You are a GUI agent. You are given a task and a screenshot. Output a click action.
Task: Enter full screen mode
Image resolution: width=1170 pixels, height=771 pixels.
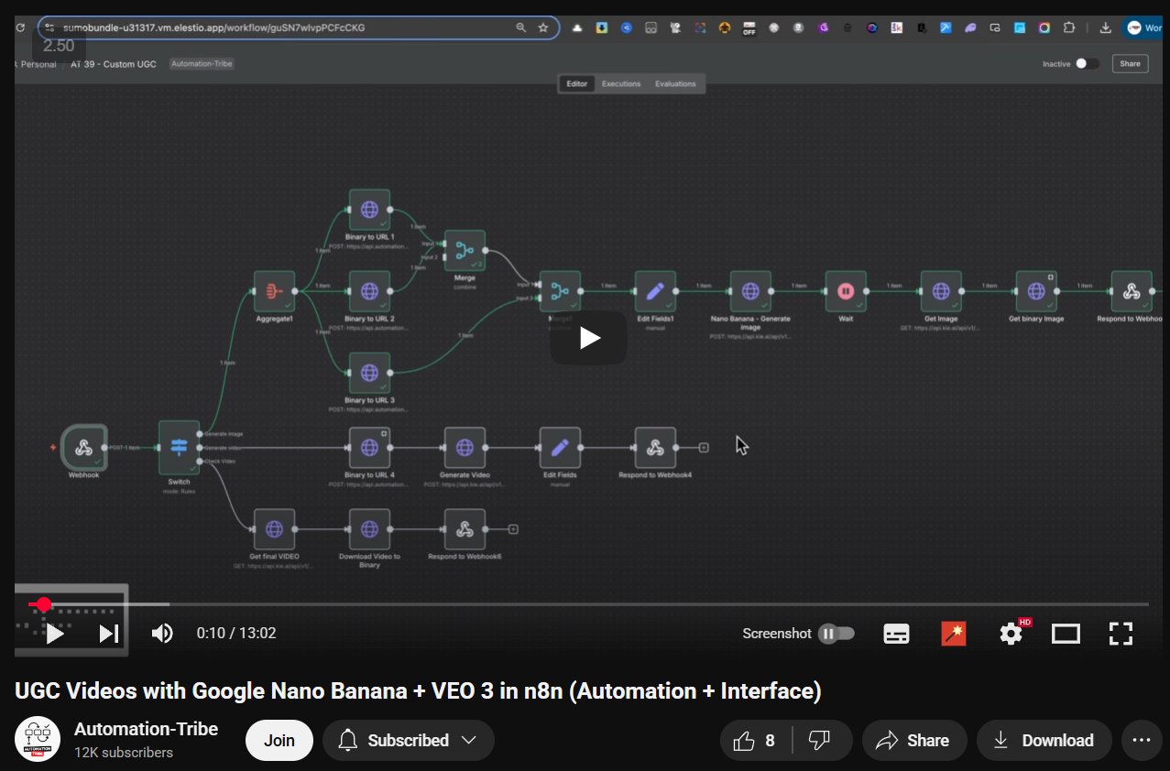[1121, 634]
